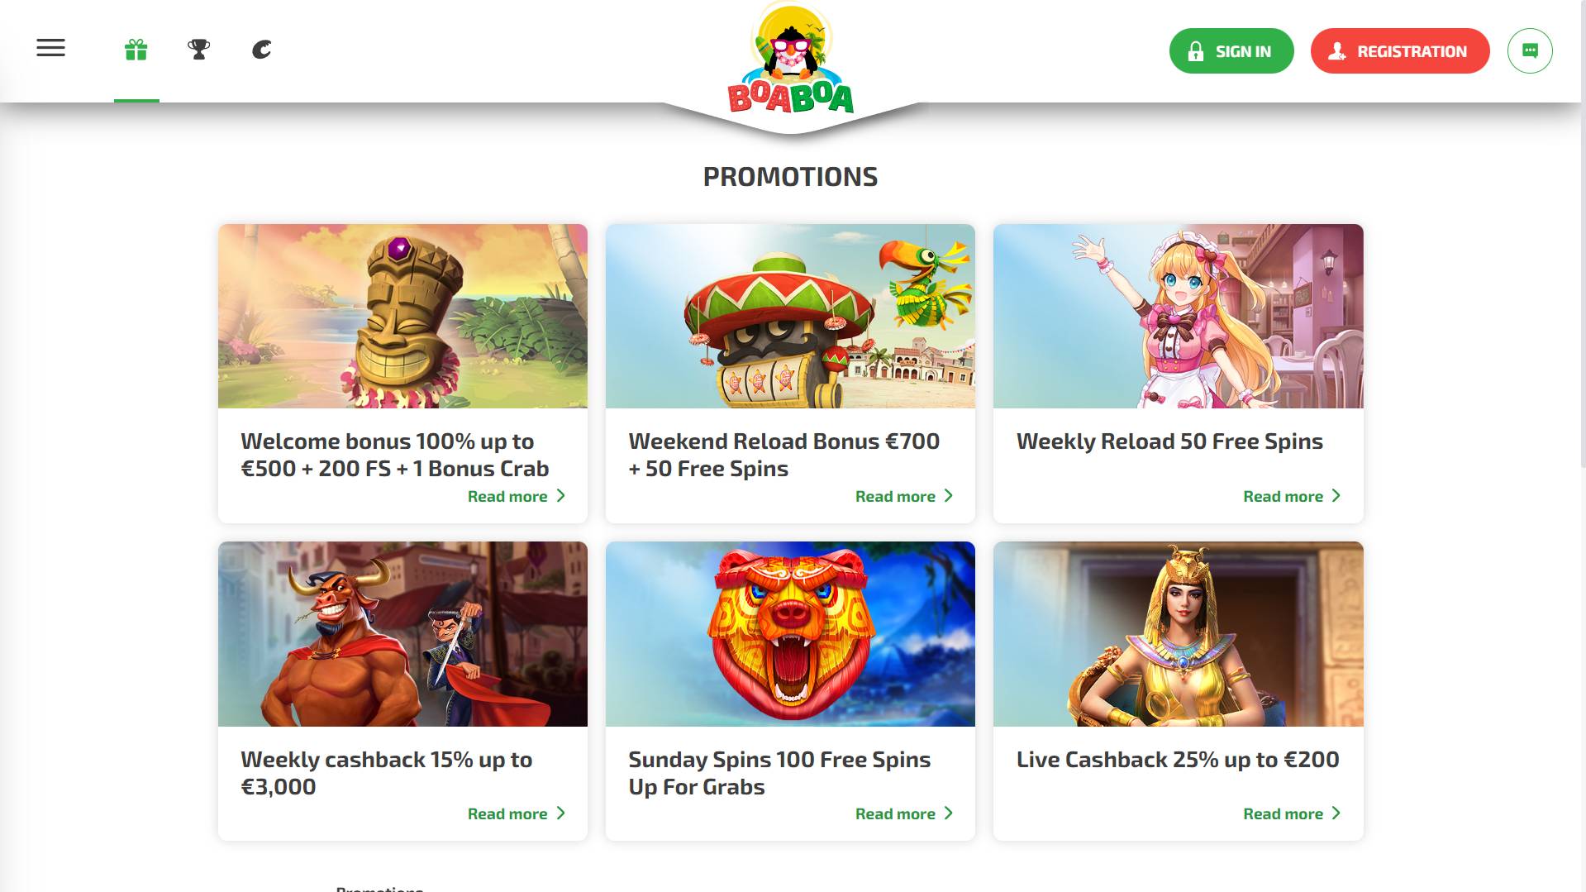
Task: Open the trophy tournaments icon
Action: (198, 50)
